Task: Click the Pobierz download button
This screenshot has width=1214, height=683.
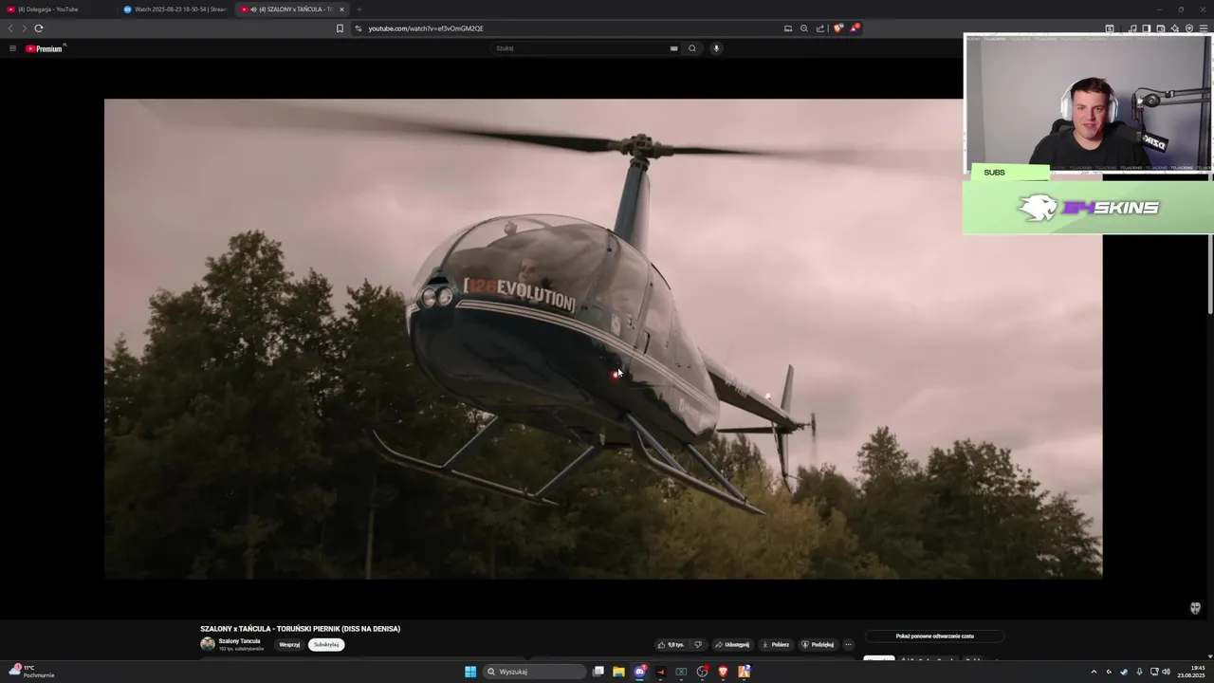Action: pos(775,645)
